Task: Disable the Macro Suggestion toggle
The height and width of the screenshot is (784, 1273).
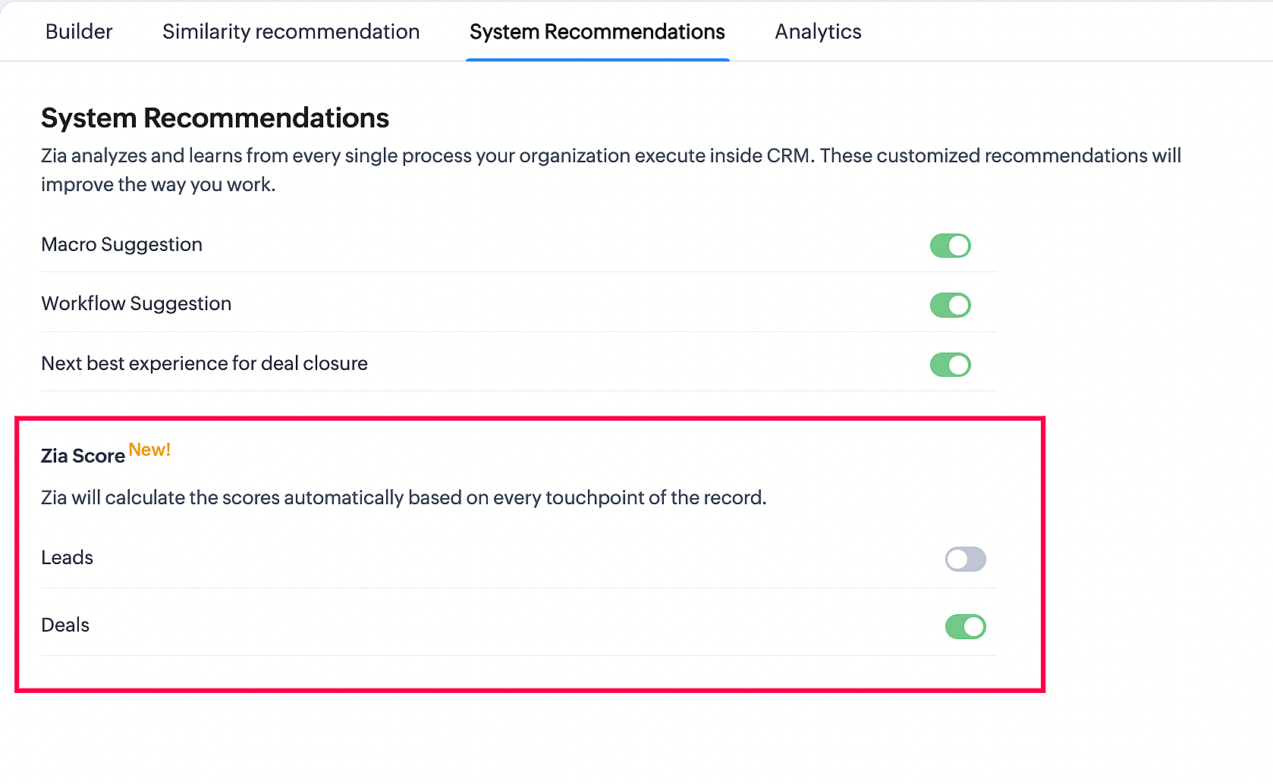Action: tap(950, 246)
